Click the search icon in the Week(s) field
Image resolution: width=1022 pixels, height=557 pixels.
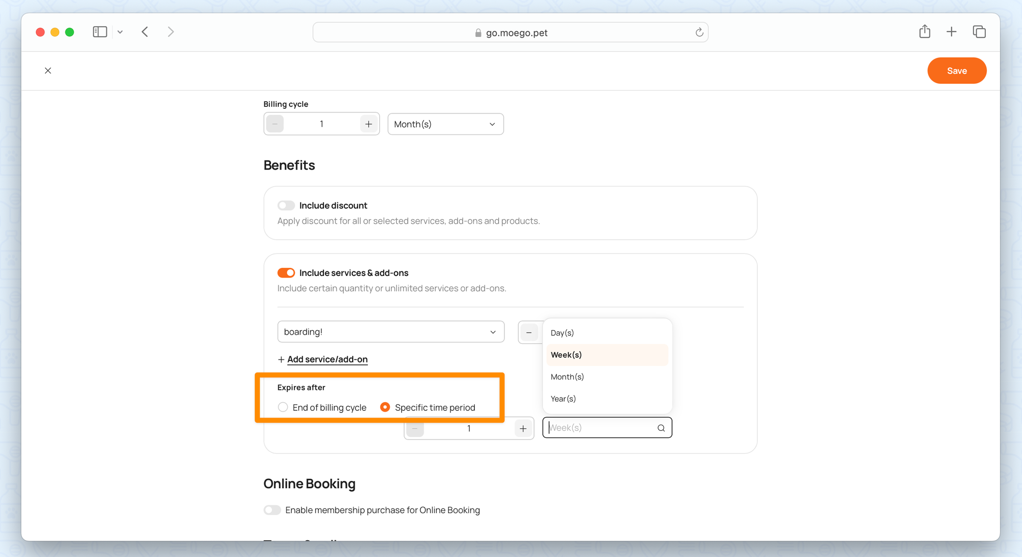(x=661, y=428)
